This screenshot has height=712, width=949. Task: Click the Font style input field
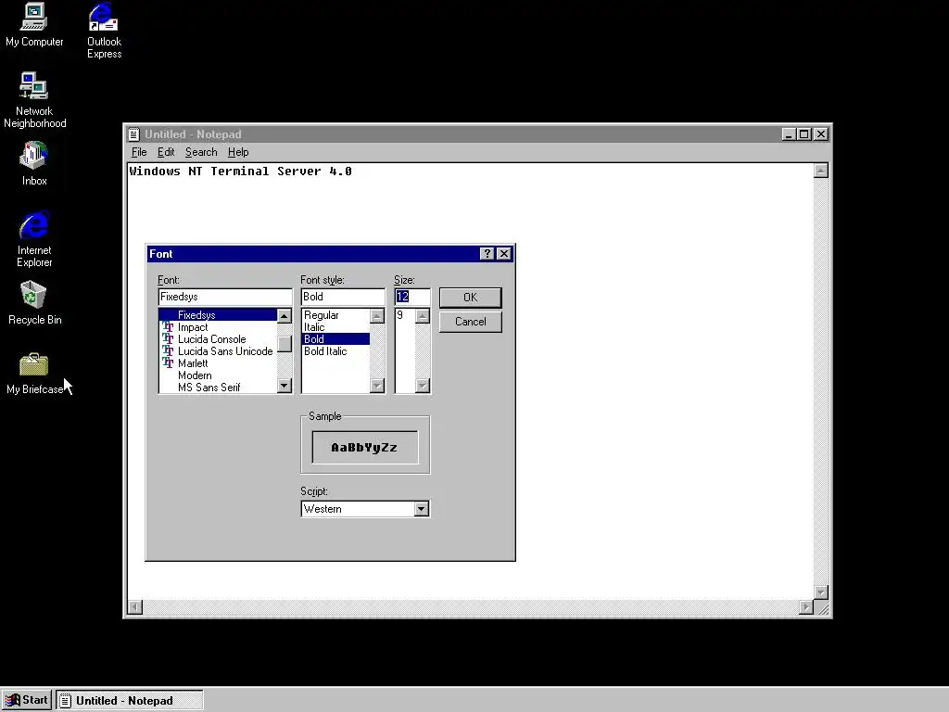[343, 297]
